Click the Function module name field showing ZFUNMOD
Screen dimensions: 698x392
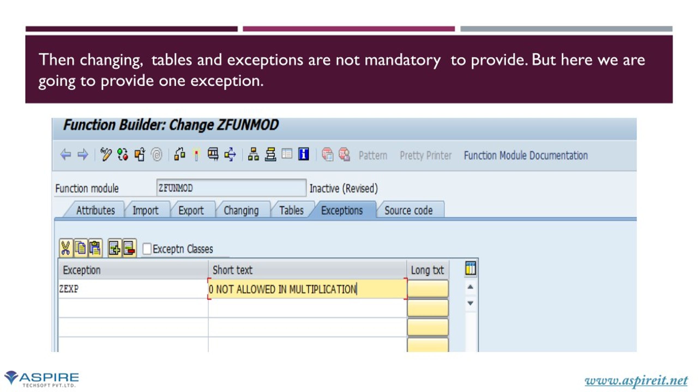[x=232, y=188]
